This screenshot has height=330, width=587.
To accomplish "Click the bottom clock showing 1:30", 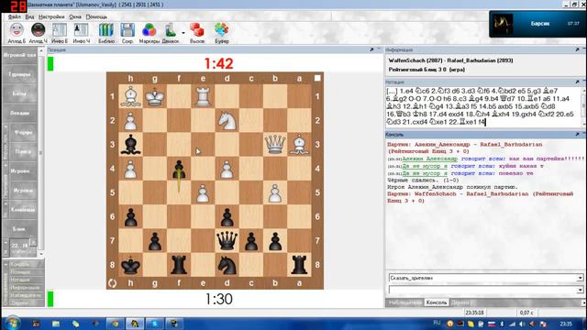I will (218, 299).
